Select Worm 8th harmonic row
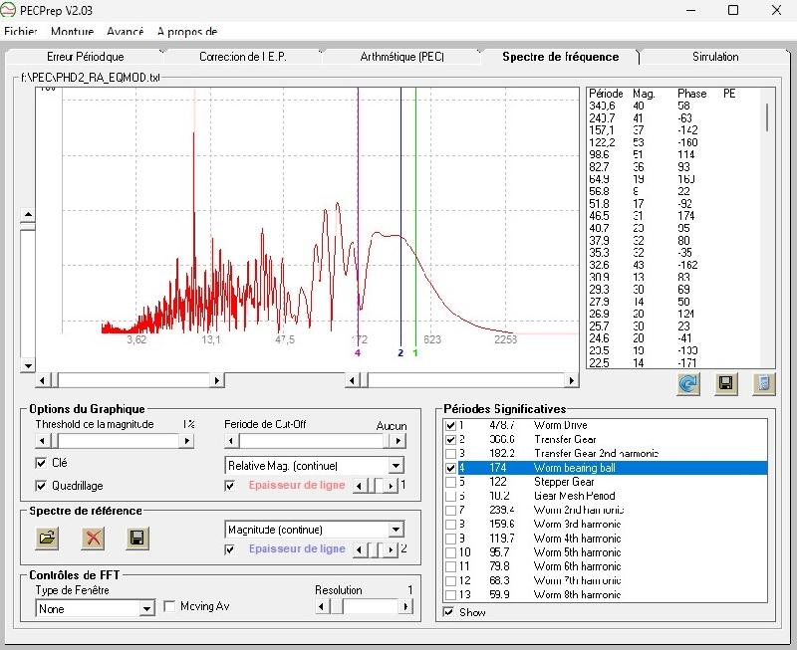This screenshot has width=797, height=650. 606,594
